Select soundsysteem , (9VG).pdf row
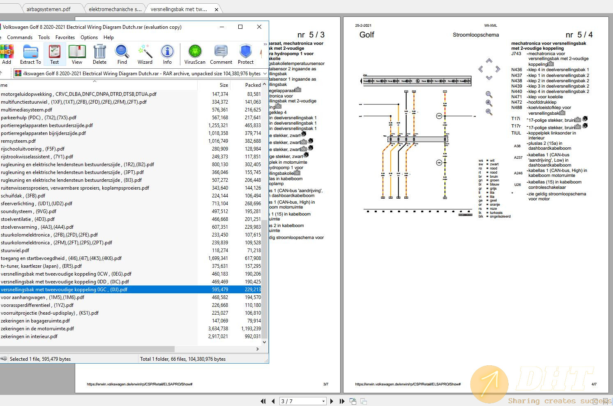Screen dimensions: 613x406 pos(131,211)
